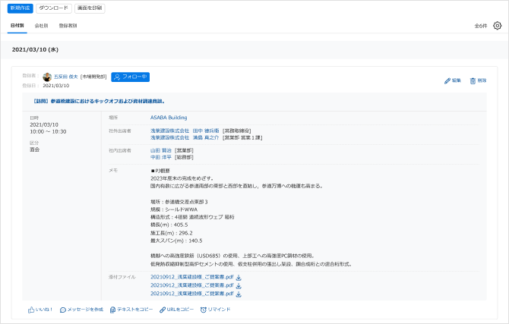The height and width of the screenshot is (324, 509).
Task: Click the 編集 pencil icon
Action: point(447,80)
